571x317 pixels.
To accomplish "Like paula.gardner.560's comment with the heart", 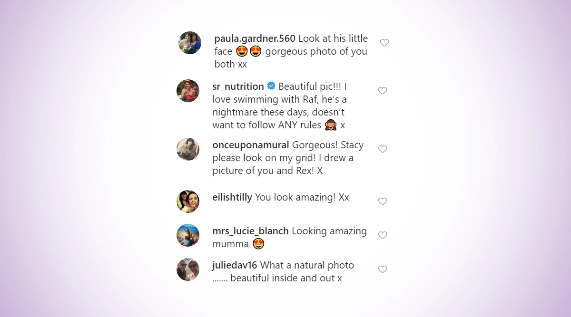I will pyautogui.click(x=384, y=43).
